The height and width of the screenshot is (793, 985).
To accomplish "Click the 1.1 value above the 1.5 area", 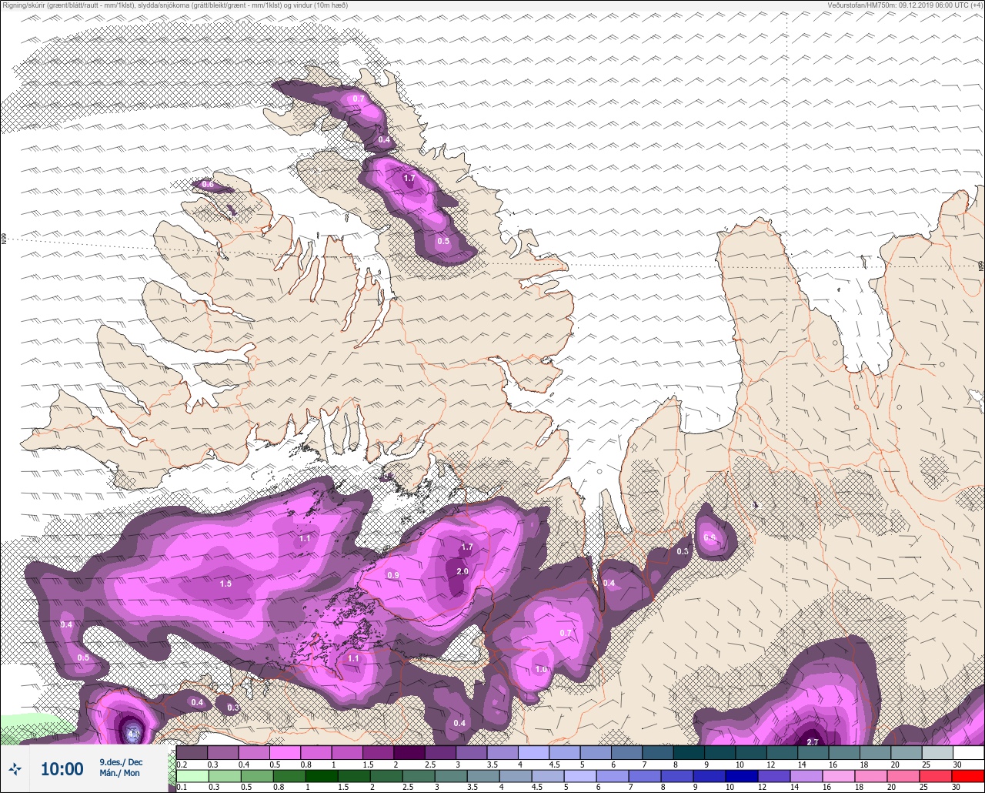I will pos(305,539).
